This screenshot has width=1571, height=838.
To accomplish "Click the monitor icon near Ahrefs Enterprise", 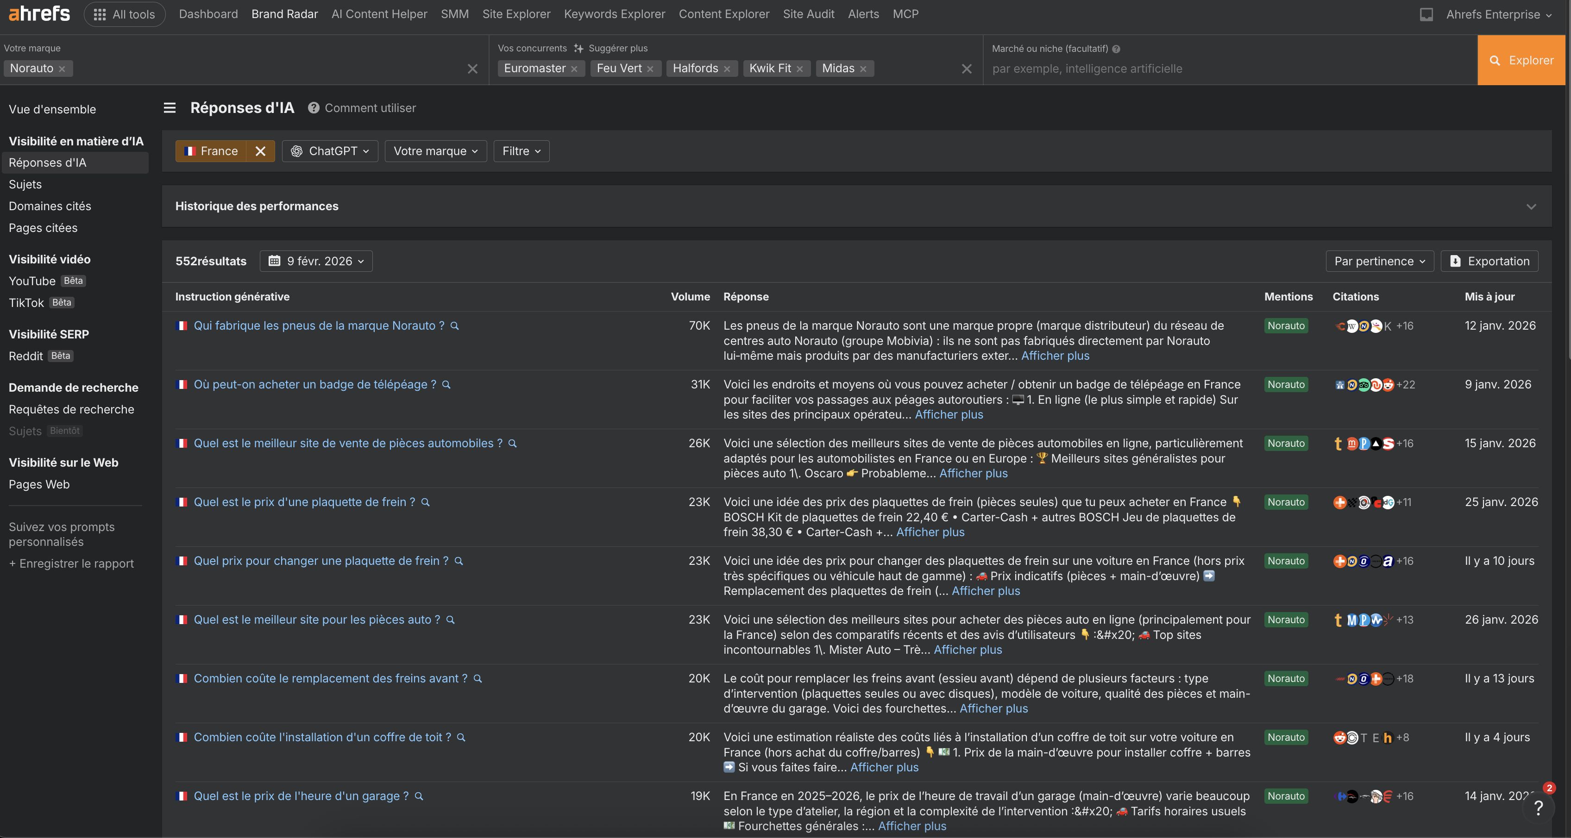I will point(1426,14).
